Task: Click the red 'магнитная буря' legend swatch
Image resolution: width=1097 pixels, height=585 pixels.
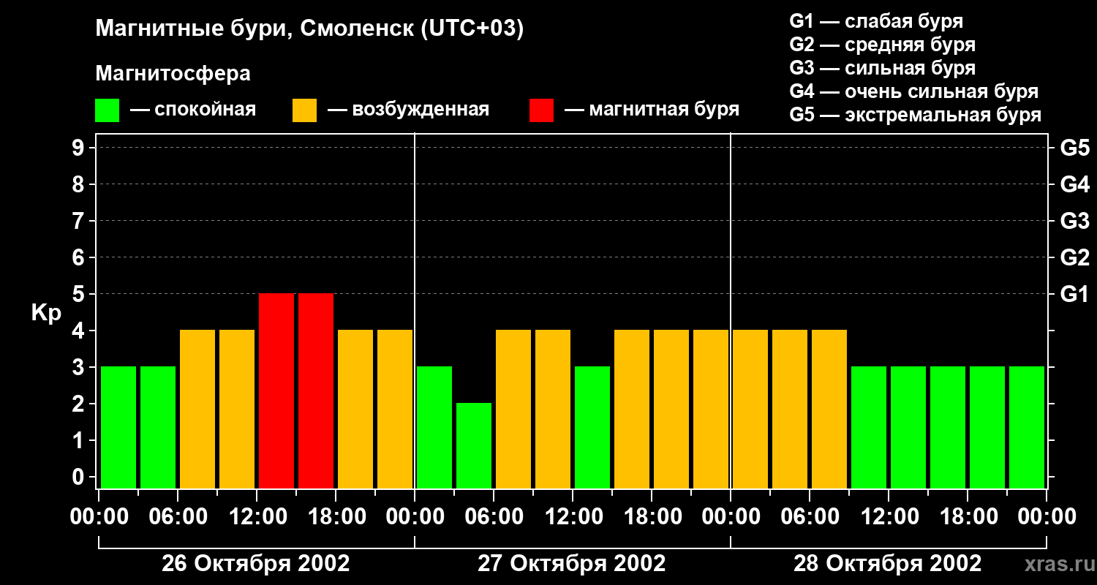Action: 541,110
